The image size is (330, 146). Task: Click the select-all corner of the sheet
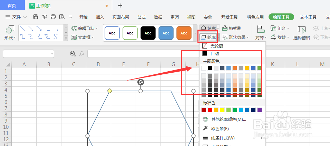(x=8, y=65)
